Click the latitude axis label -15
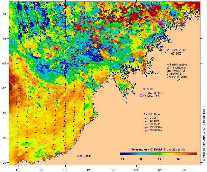This screenshot has width=207, height=172. click(x=4, y=39)
